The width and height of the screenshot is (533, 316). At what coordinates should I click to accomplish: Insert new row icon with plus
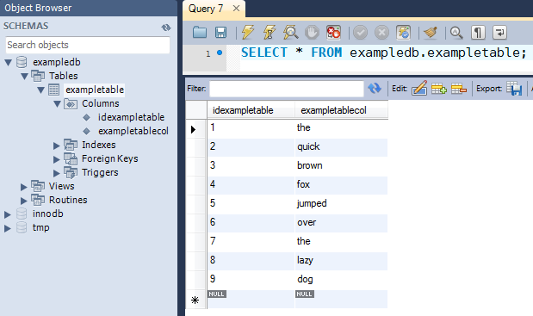(x=439, y=89)
